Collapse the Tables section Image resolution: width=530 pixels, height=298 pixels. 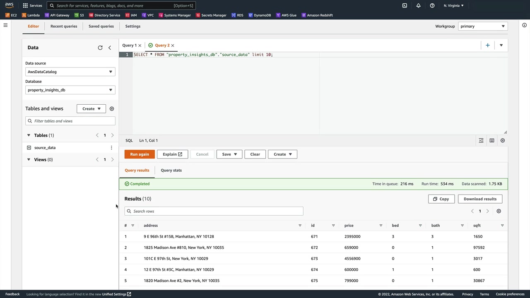pos(29,135)
